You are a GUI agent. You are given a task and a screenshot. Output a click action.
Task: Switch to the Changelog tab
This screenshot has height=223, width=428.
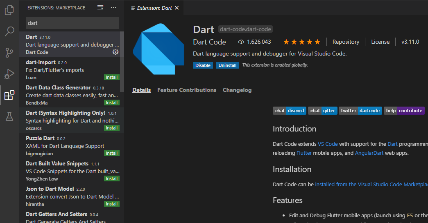237,90
